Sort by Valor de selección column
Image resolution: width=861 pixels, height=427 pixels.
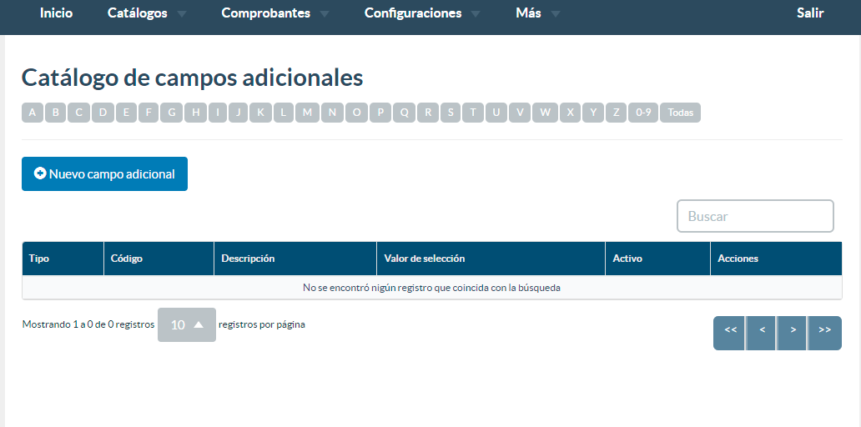pos(491,259)
